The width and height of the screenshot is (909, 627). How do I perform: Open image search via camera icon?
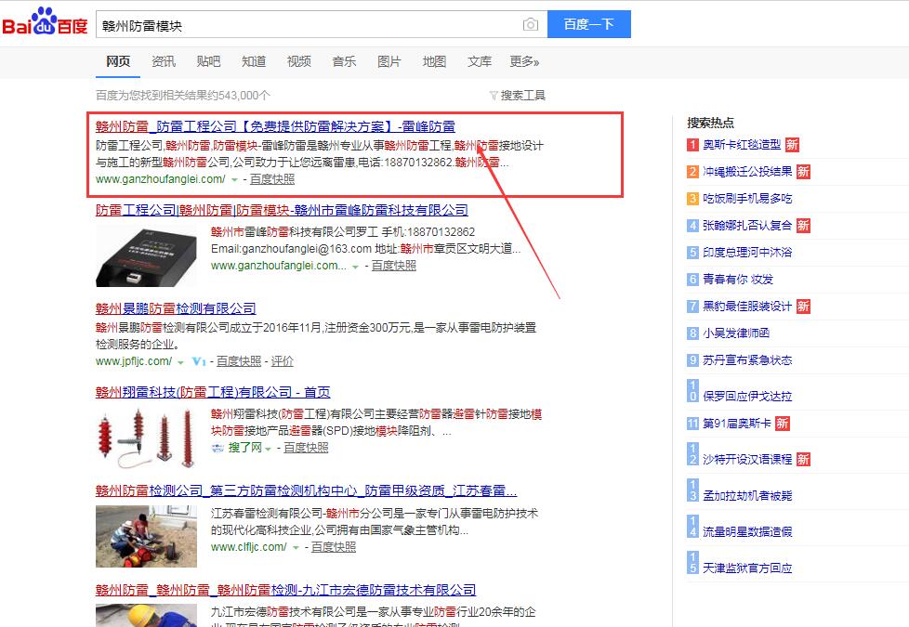(530, 25)
